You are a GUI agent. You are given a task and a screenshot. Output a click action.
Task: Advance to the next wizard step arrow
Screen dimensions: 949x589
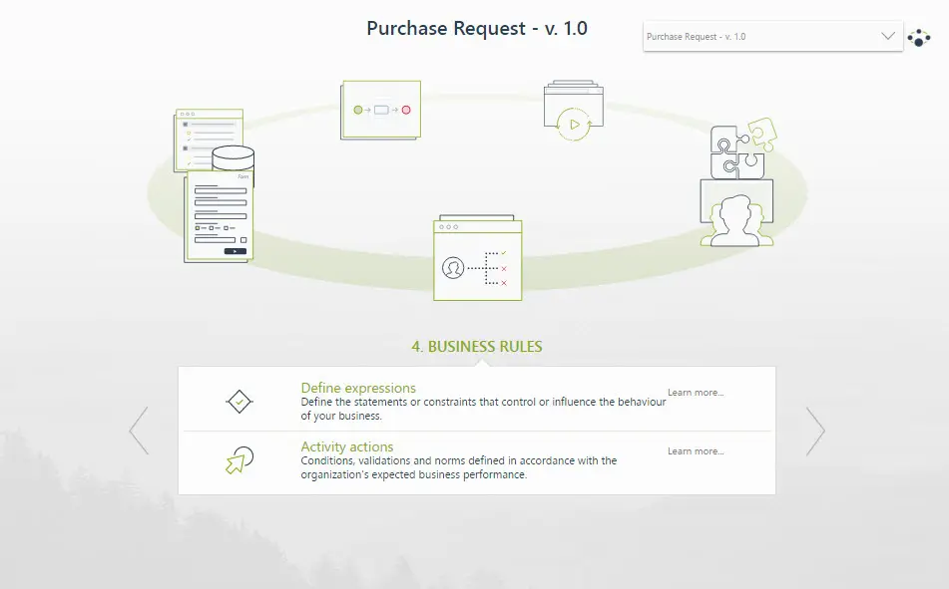(815, 431)
